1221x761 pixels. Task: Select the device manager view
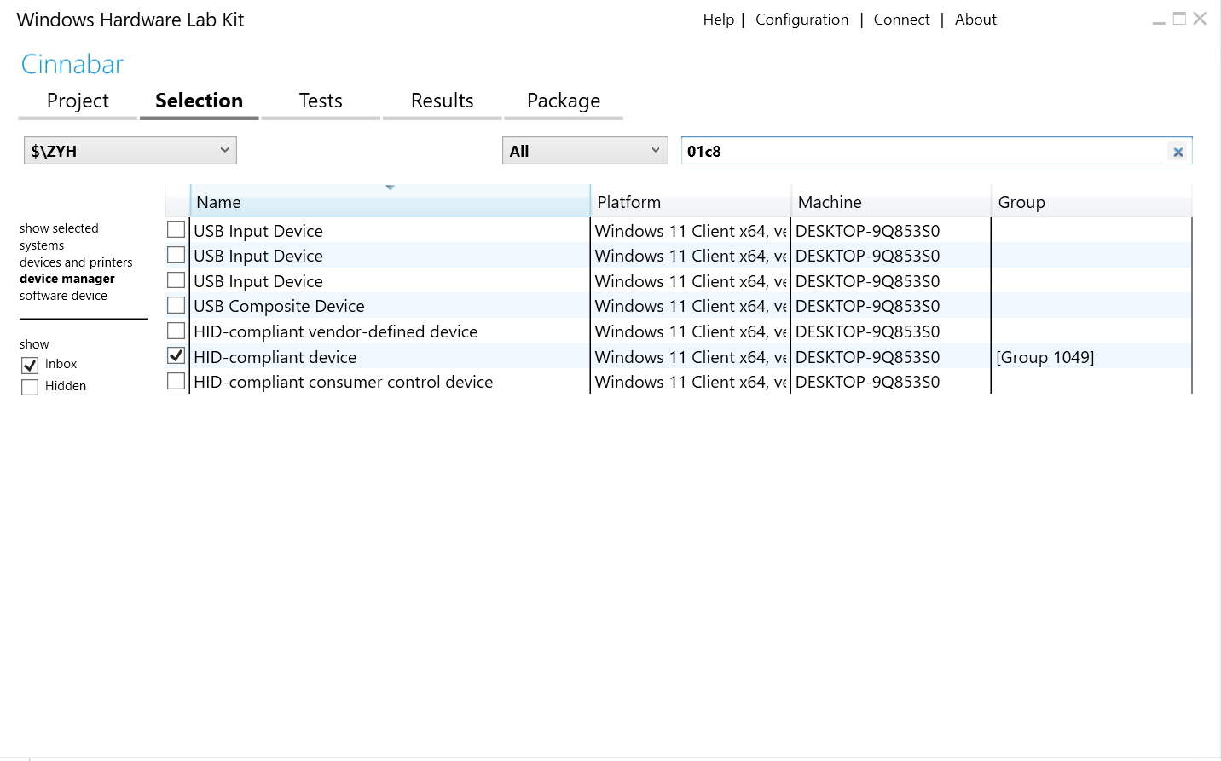(67, 279)
